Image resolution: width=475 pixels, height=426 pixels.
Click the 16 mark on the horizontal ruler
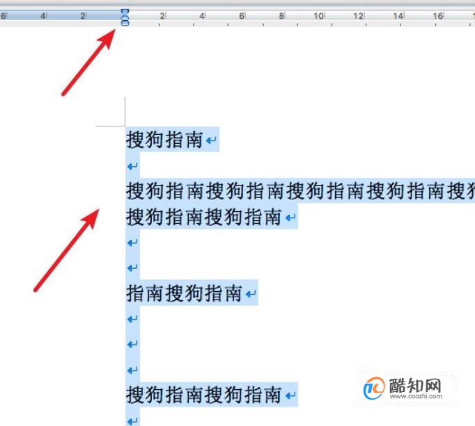coord(438,16)
